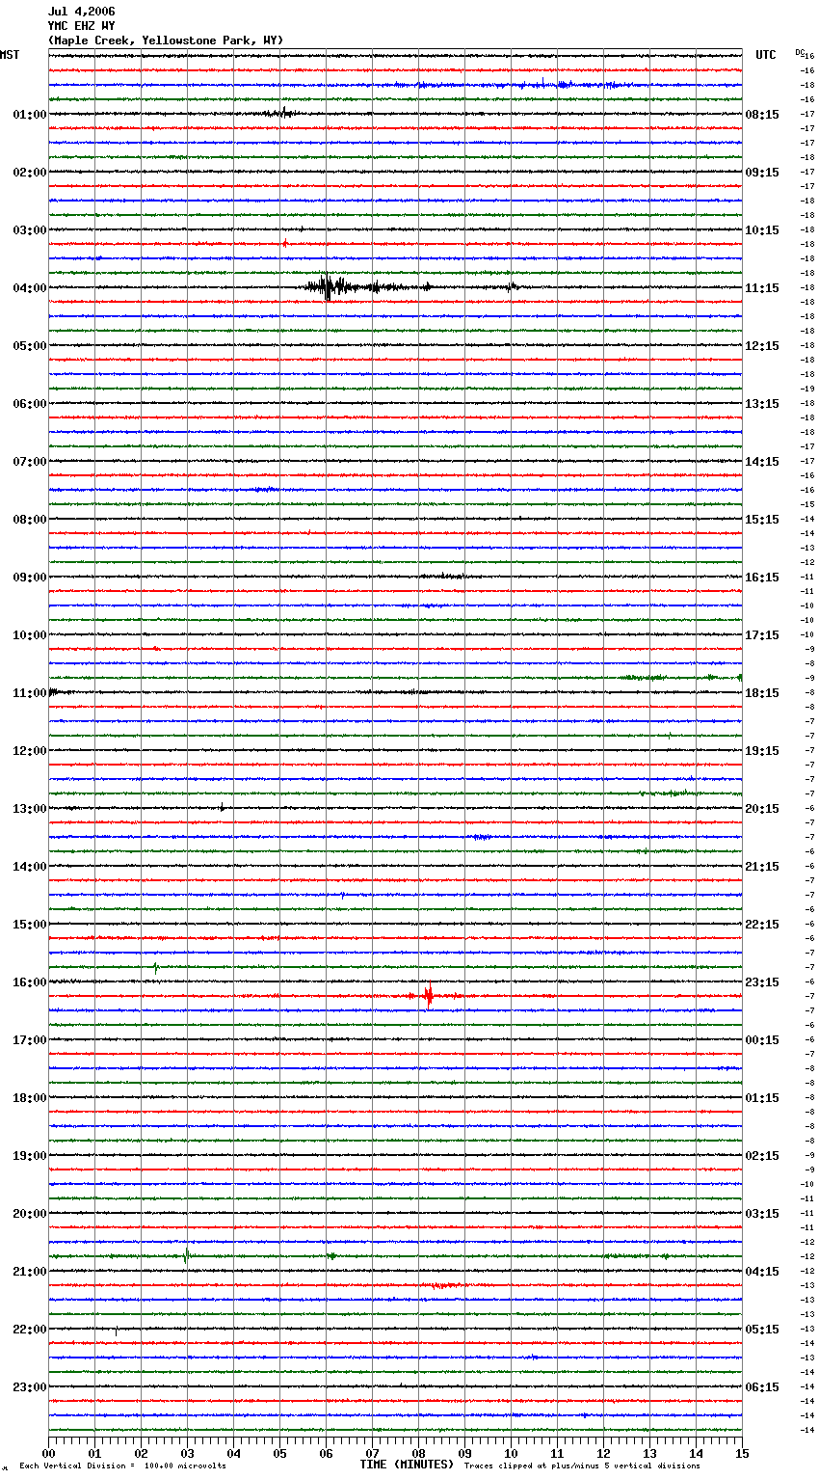The image size is (819, 1479).
Task: Click the 23:15 UTC time label
Action: point(762,982)
